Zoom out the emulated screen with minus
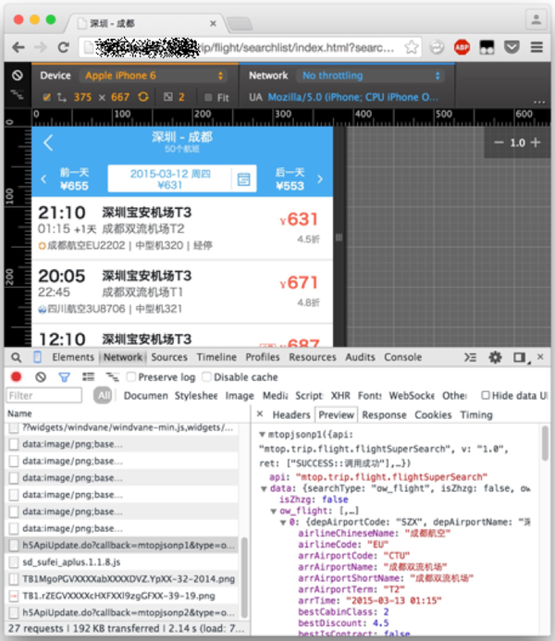This screenshot has width=555, height=641. (499, 142)
